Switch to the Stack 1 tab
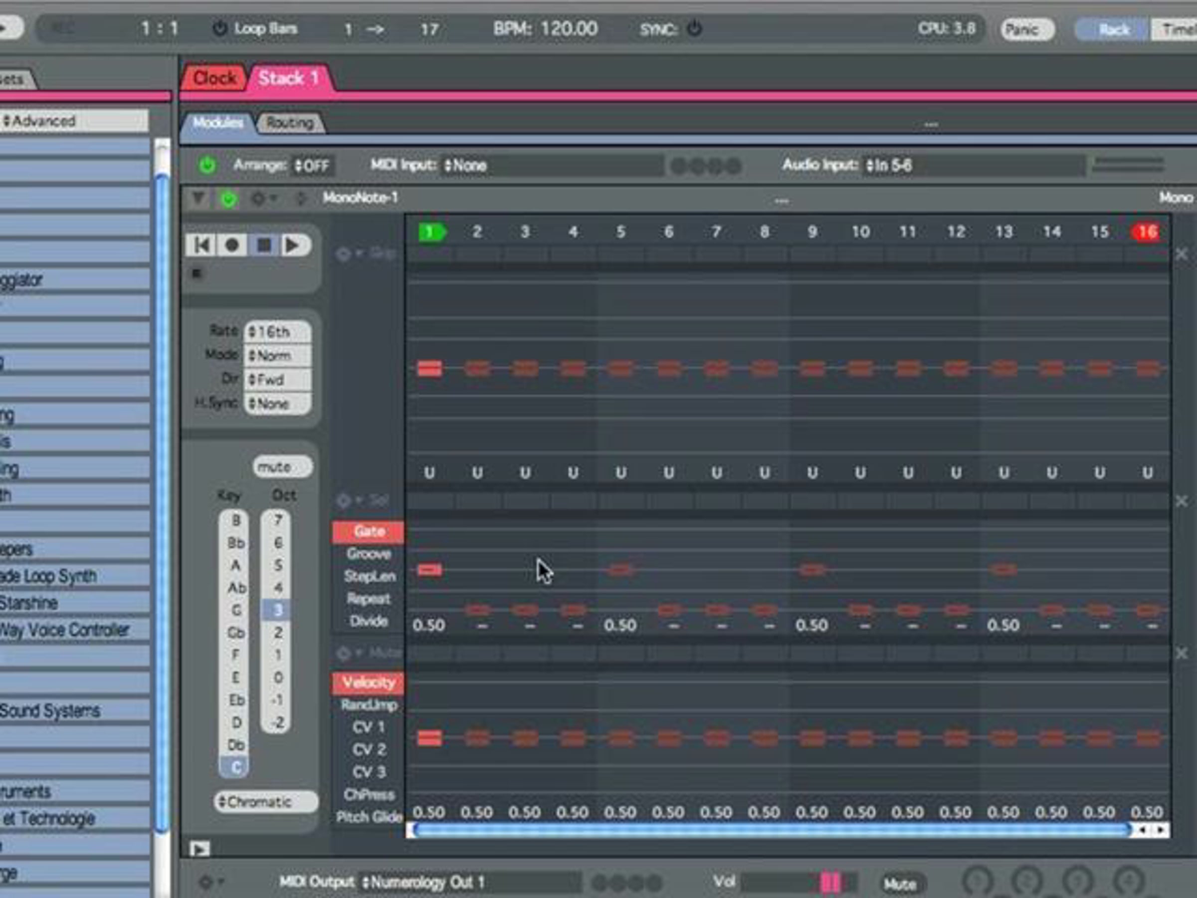 click(x=289, y=78)
